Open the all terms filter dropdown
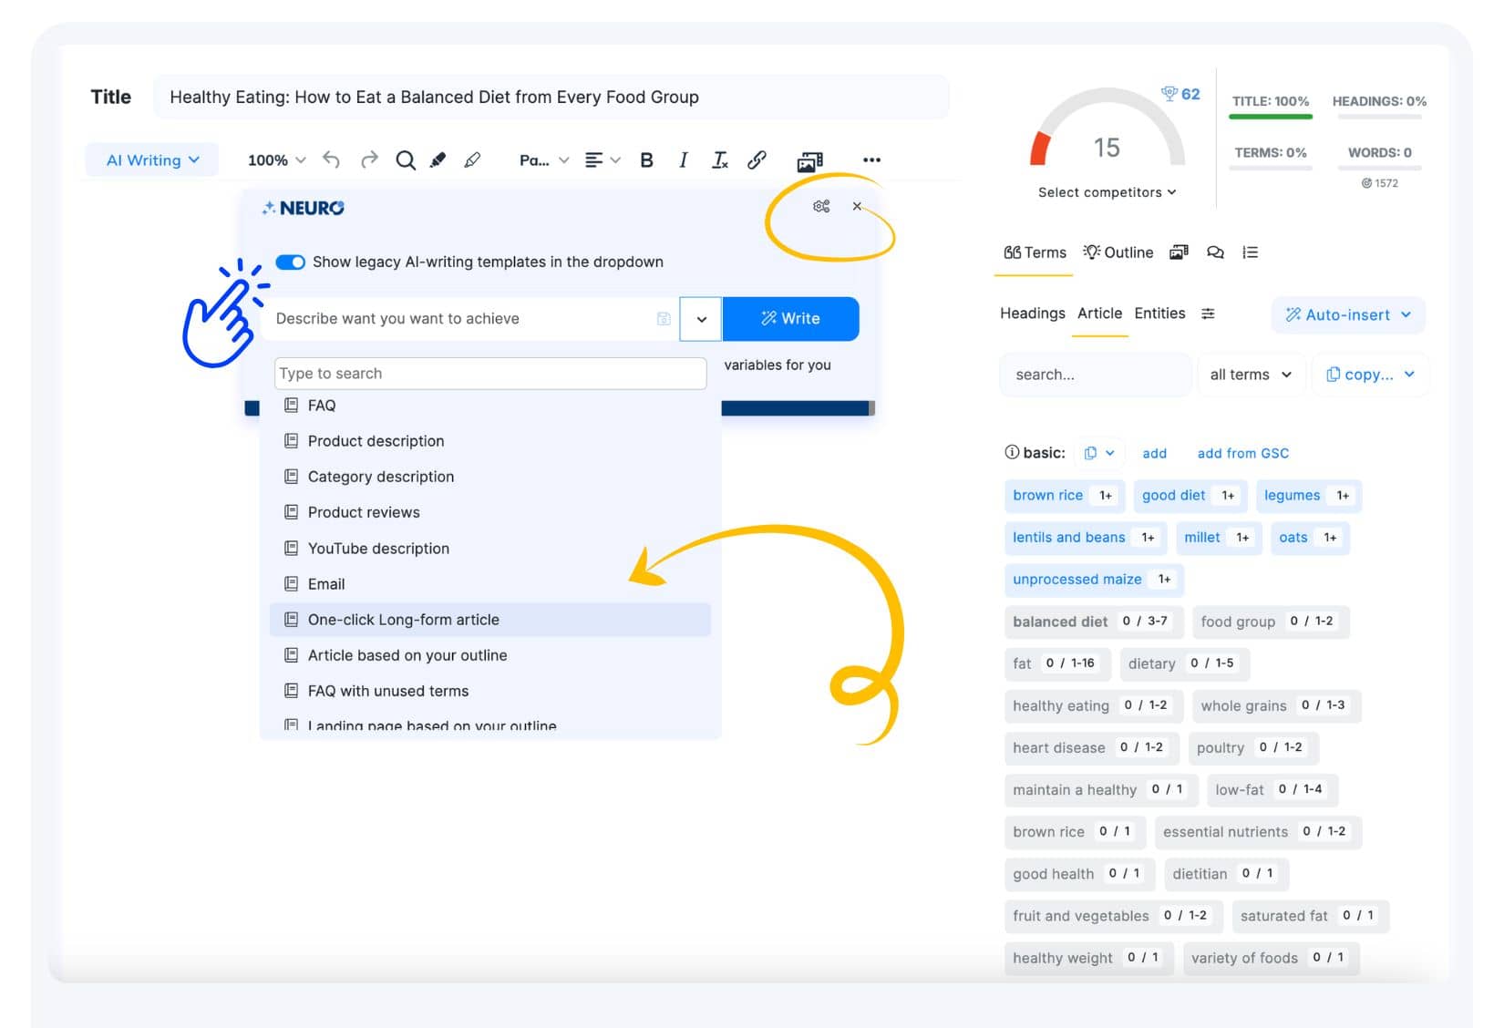1504x1028 pixels. [1251, 375]
